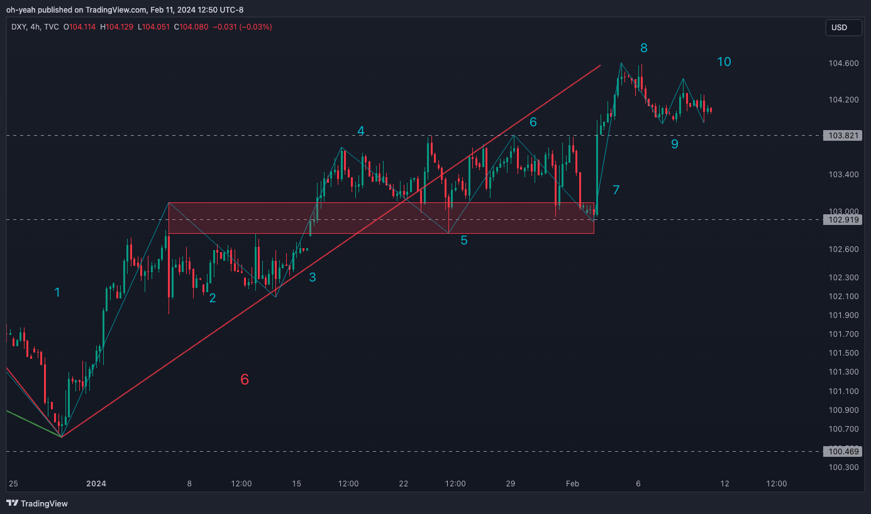The width and height of the screenshot is (871, 514).
Task: Click the 2024 marker on time axis
Action: point(96,483)
